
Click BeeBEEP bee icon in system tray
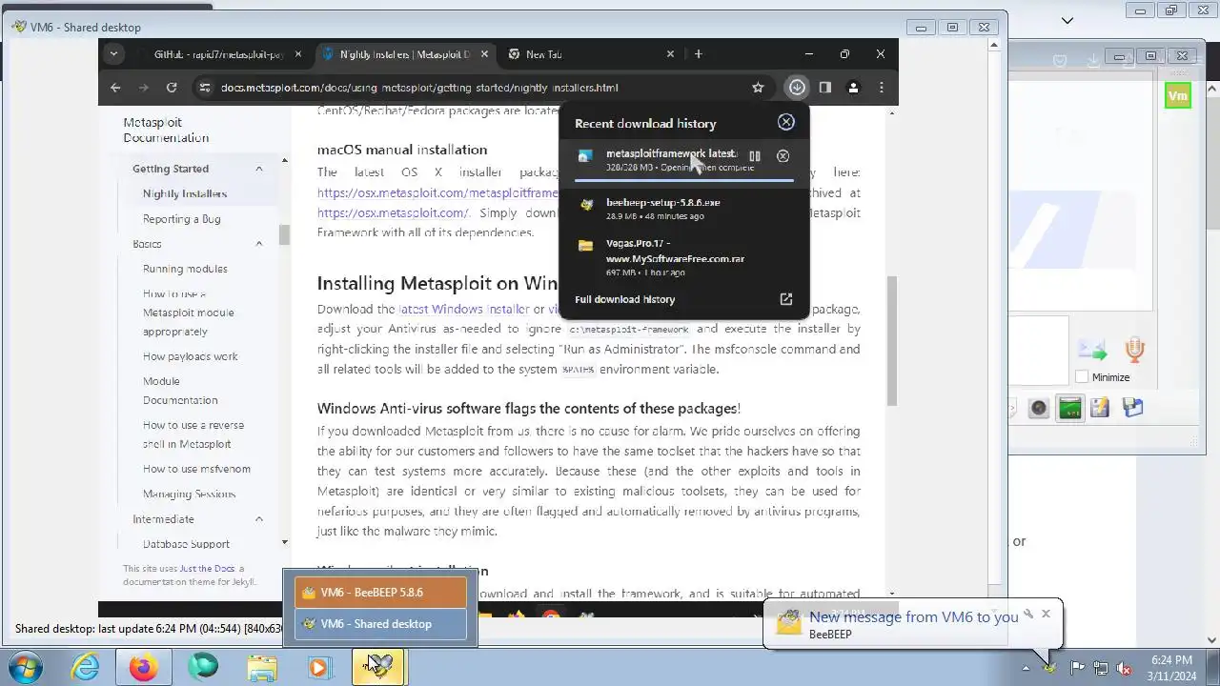coord(1050,668)
